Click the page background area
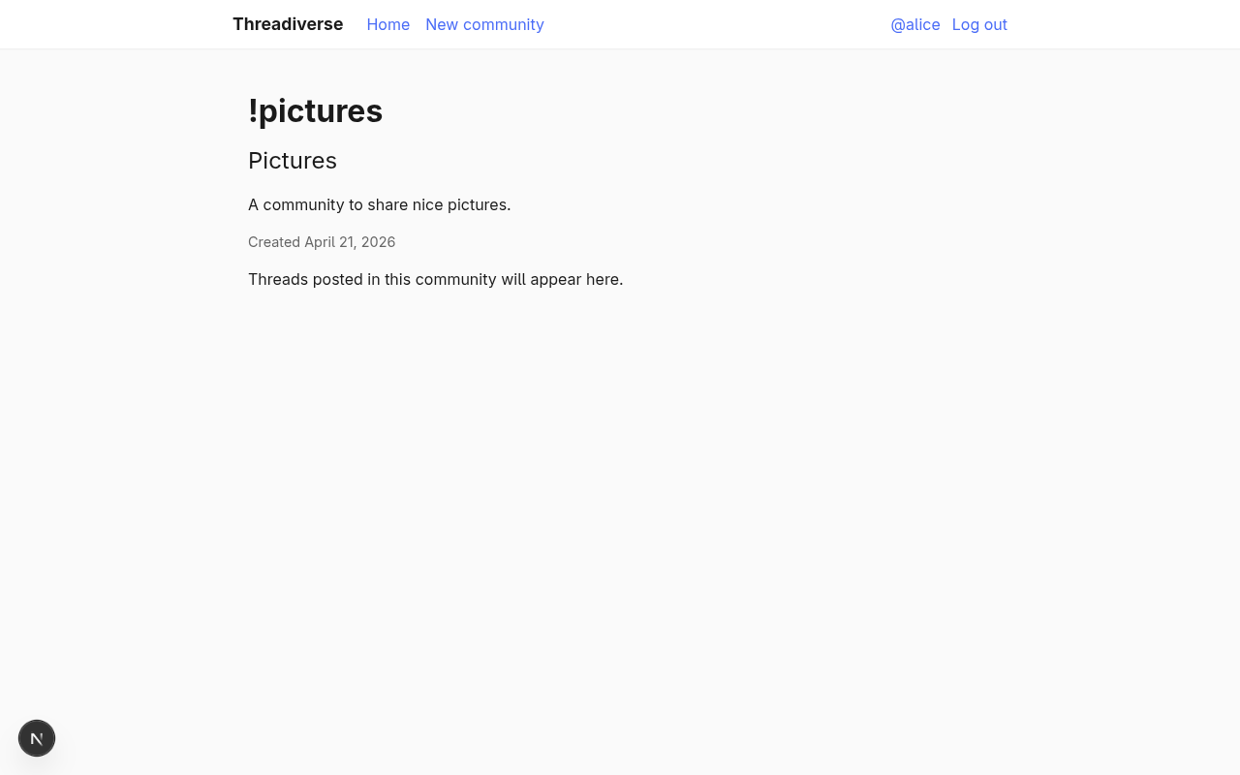This screenshot has height=775, width=1240. click(872, 484)
